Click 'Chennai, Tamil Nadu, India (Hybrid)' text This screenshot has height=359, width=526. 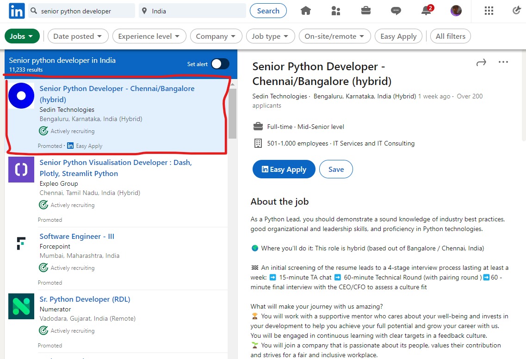90,193
